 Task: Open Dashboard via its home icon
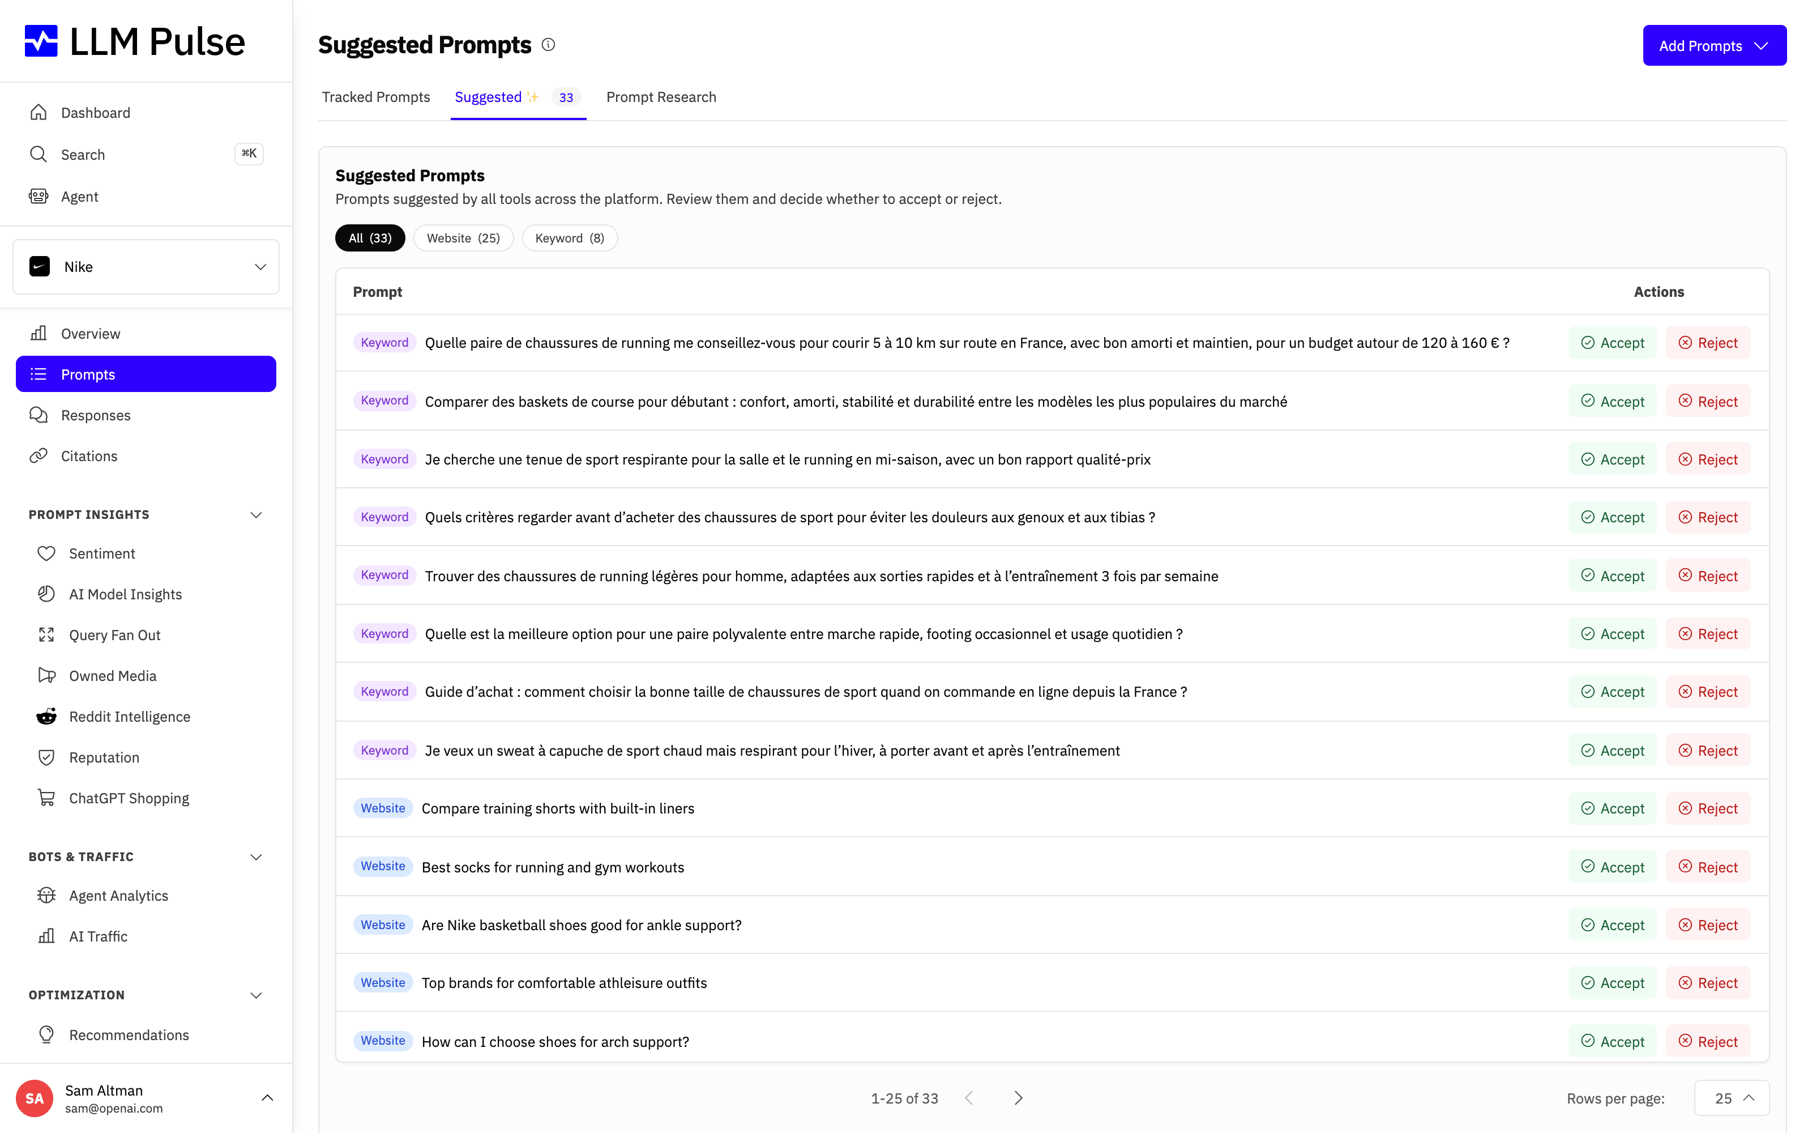click(x=38, y=112)
